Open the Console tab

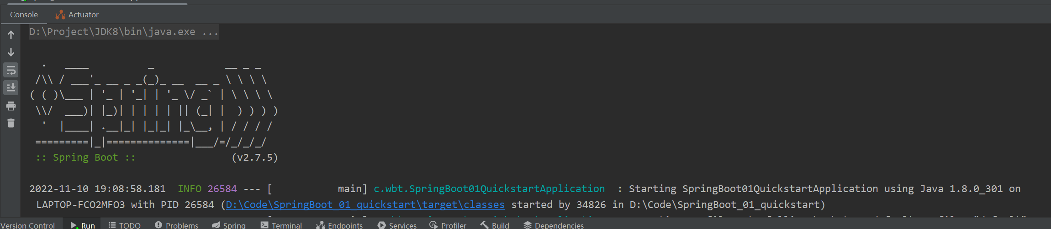pyautogui.click(x=24, y=15)
